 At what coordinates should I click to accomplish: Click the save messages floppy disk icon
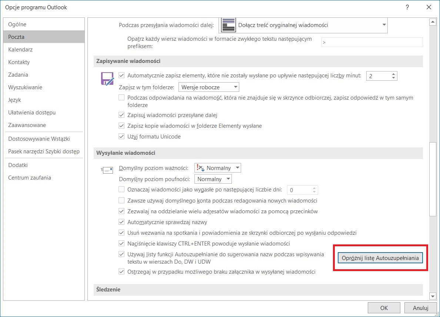click(x=107, y=79)
